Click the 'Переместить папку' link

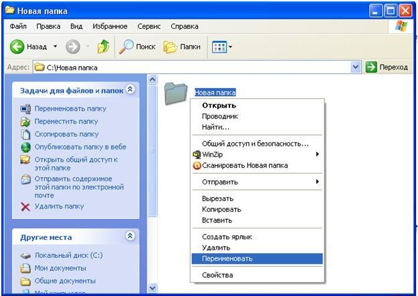click(x=66, y=122)
